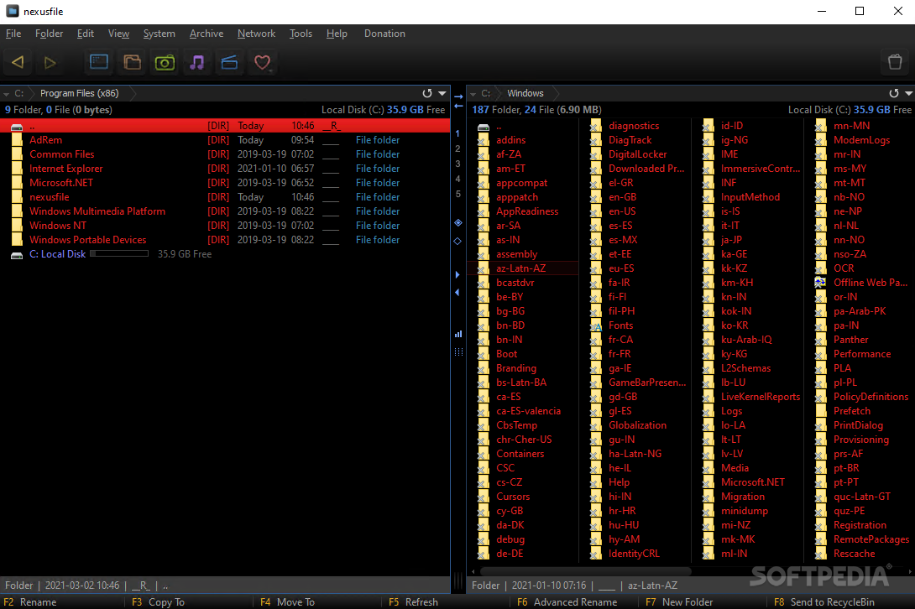Click the F4 Move To button
This screenshot has width=915, height=609.
pyautogui.click(x=287, y=602)
